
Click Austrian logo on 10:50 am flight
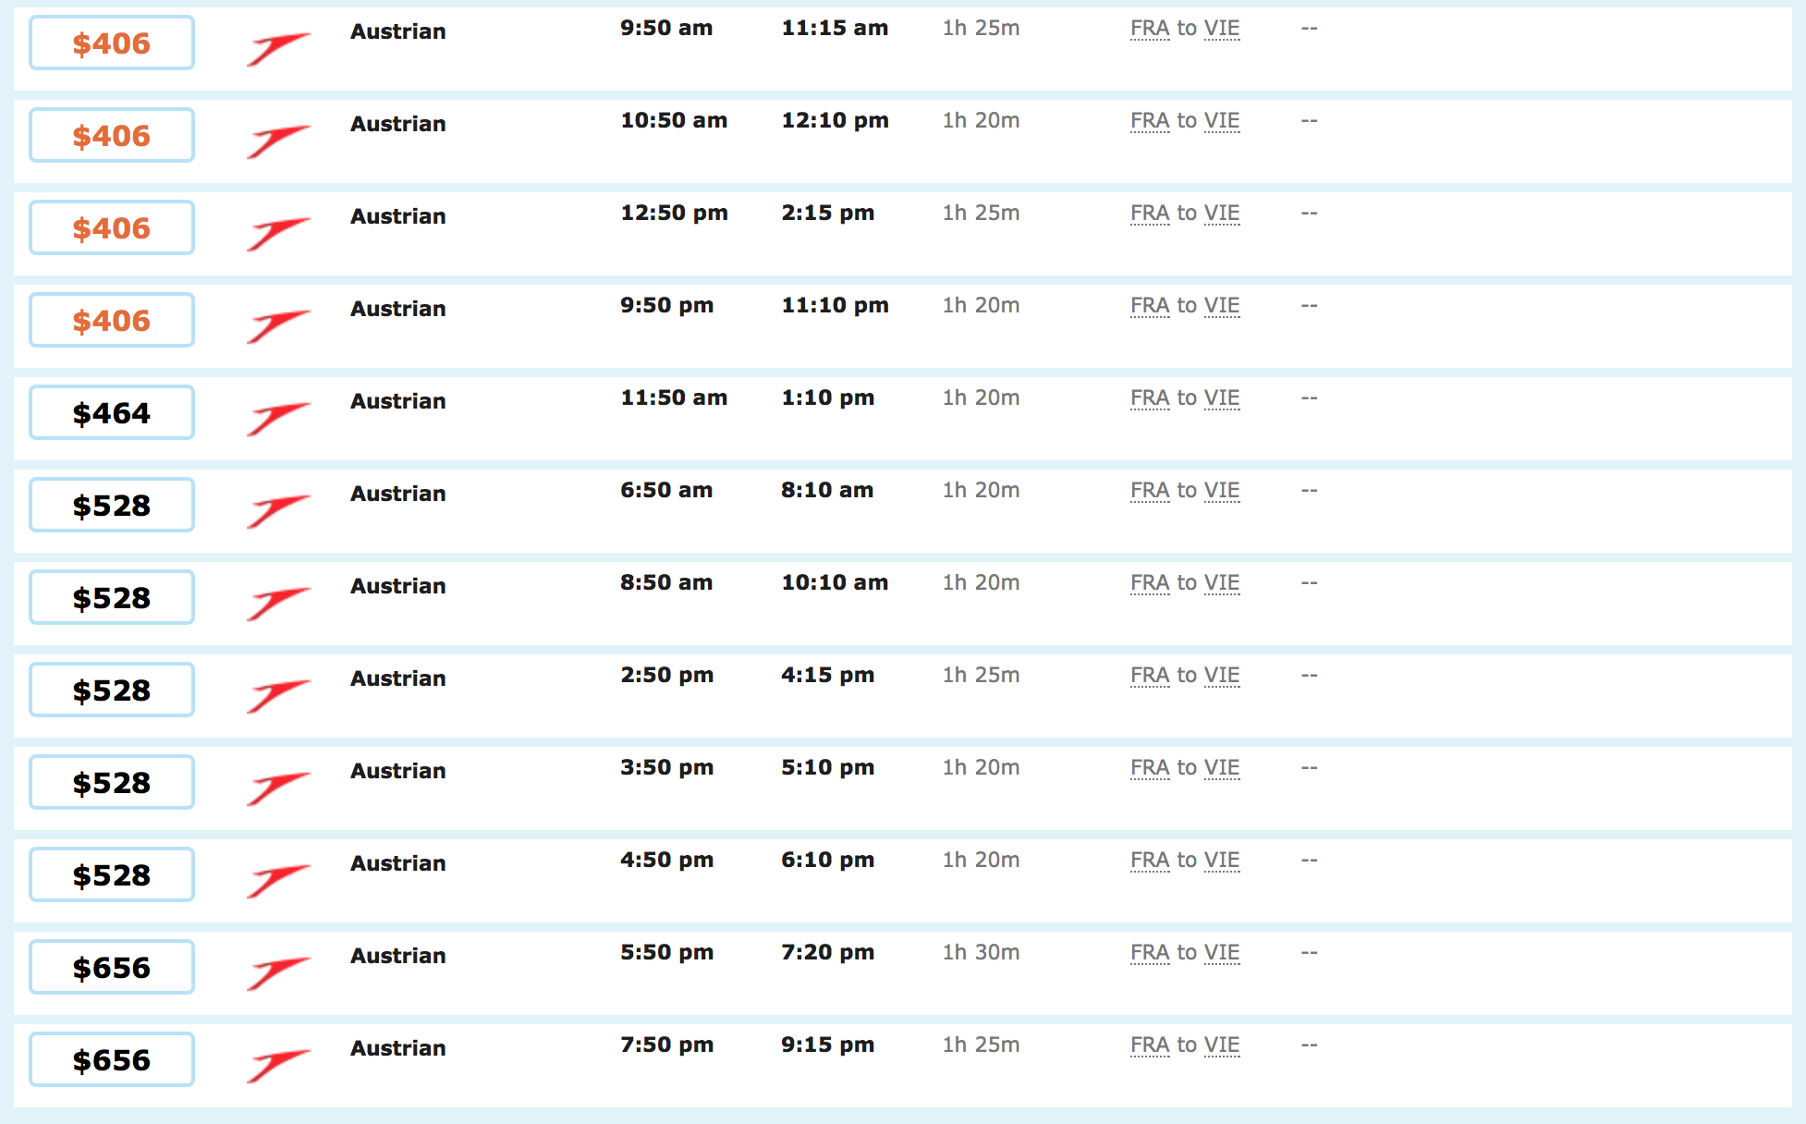point(277,140)
